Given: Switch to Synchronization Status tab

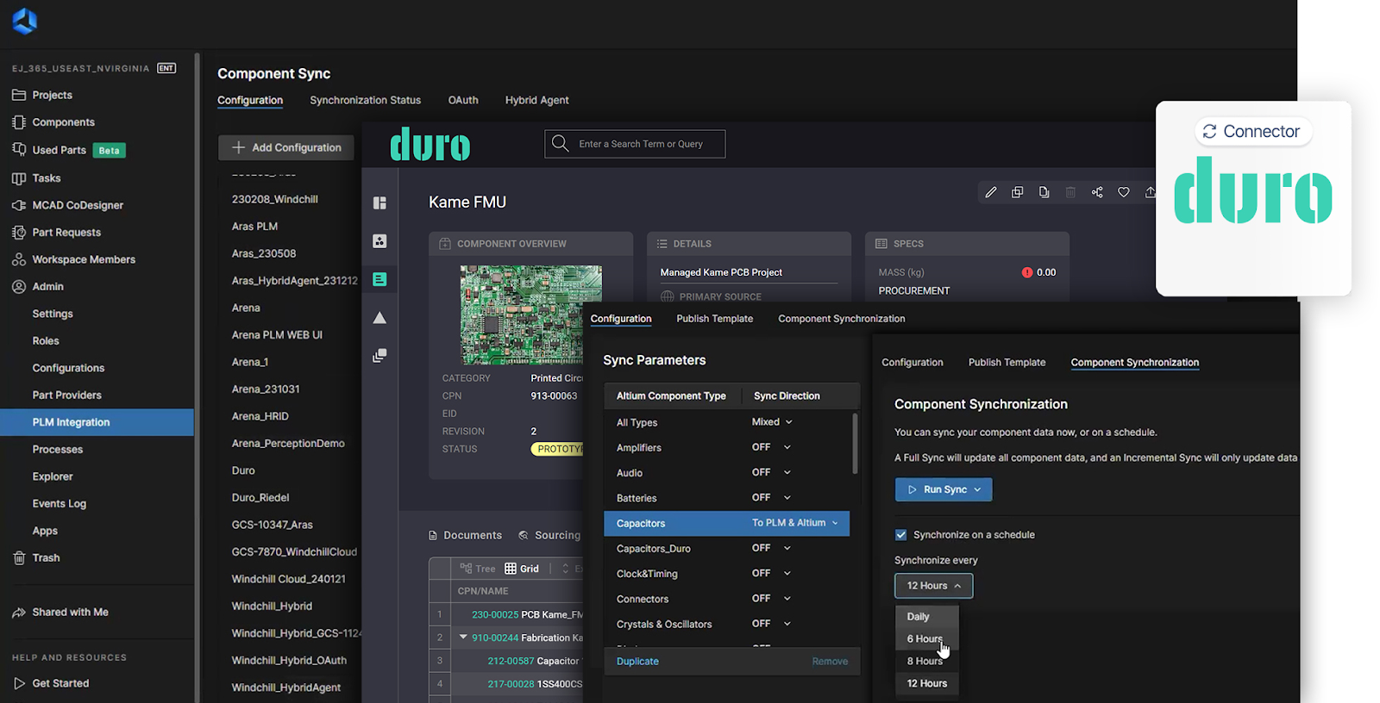Looking at the screenshot, I should [365, 100].
